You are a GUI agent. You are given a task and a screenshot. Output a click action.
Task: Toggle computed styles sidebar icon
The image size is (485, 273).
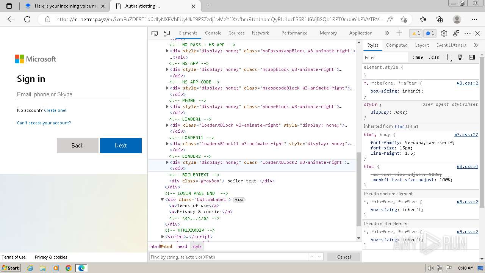click(x=472, y=57)
